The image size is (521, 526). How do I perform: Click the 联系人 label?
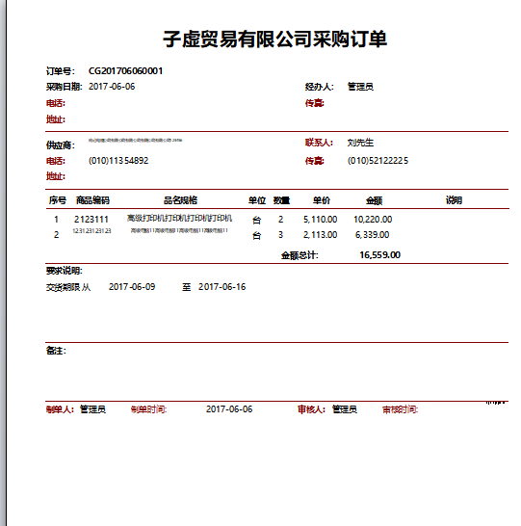(x=319, y=143)
